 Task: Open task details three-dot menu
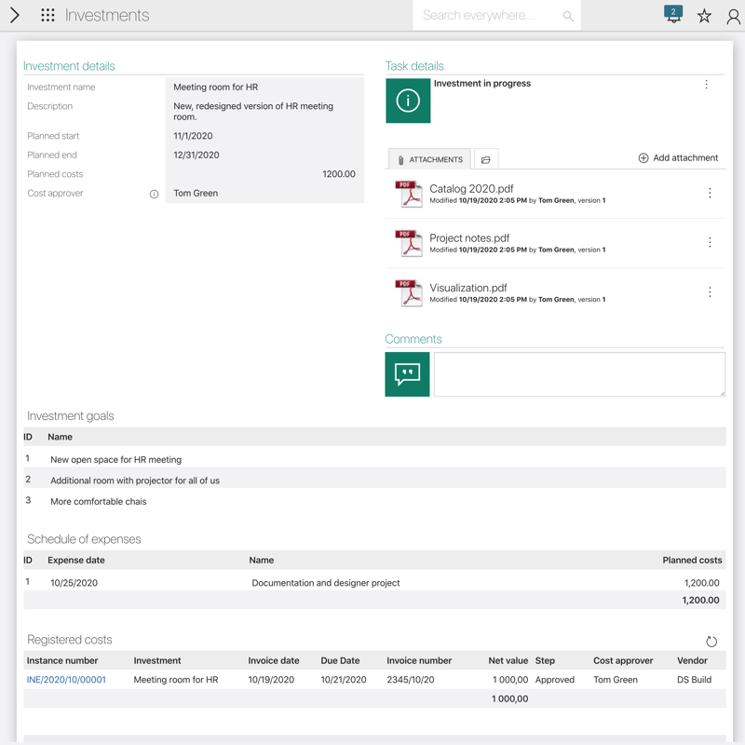click(706, 85)
